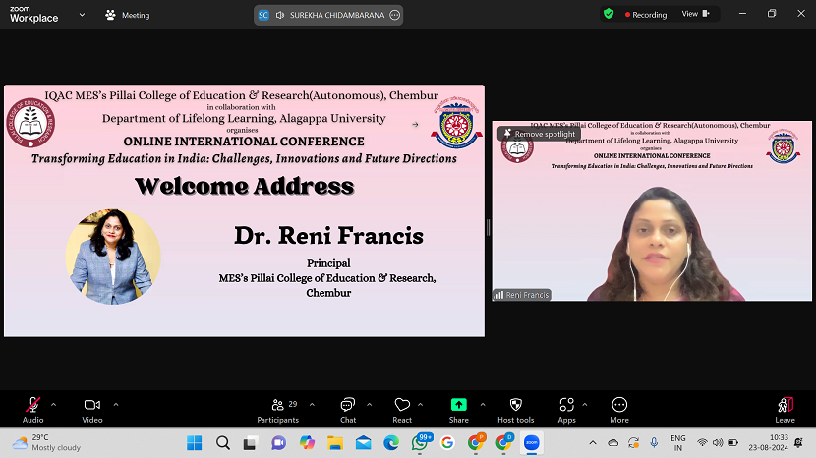Open Teams chat taskbar icon
This screenshot has height=458, width=816.
278,443
